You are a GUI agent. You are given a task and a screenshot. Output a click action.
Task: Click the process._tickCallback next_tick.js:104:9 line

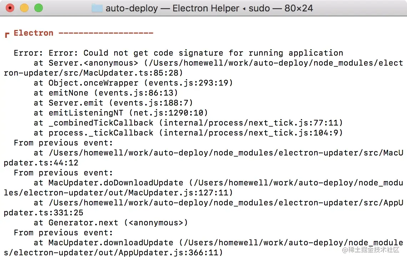click(x=188, y=133)
